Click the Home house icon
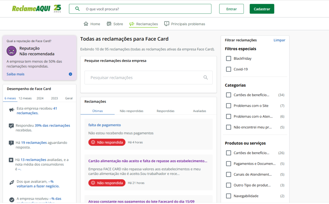 pyautogui.click(x=86, y=24)
